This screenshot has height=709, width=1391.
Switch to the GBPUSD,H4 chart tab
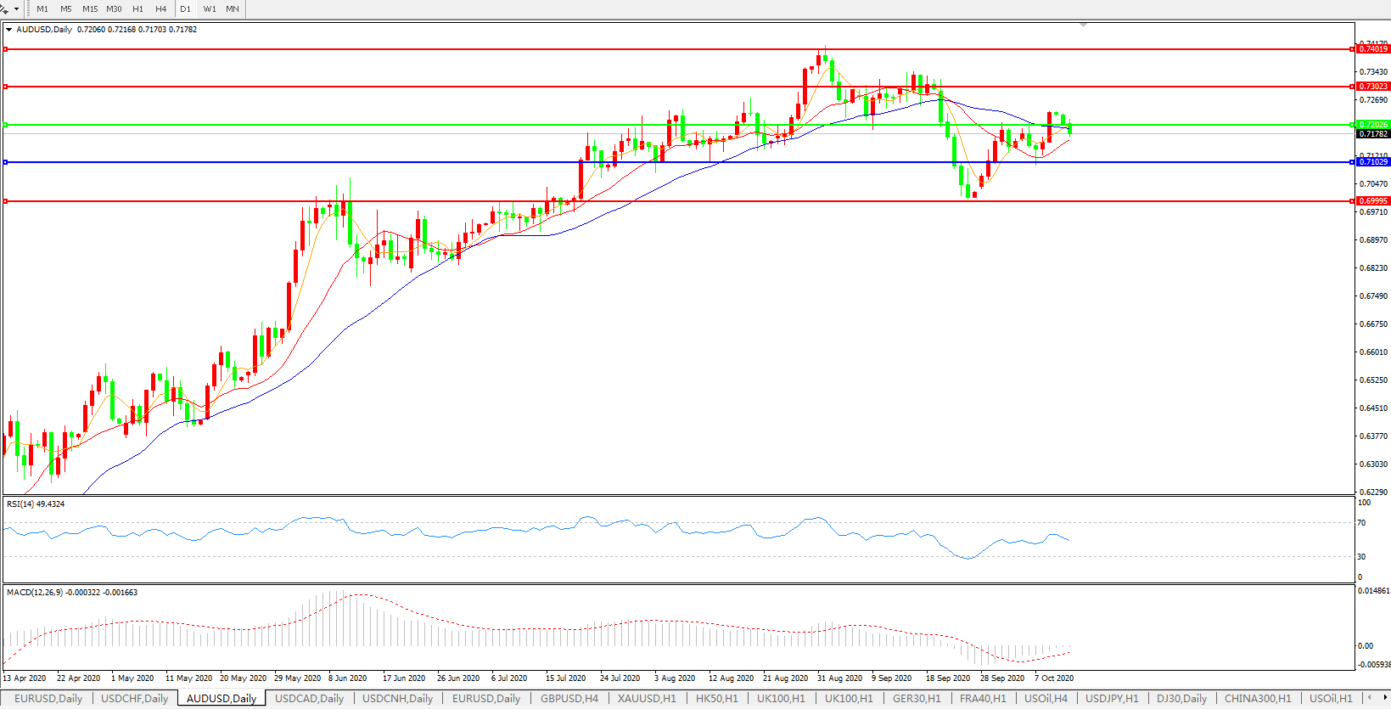pyautogui.click(x=569, y=699)
